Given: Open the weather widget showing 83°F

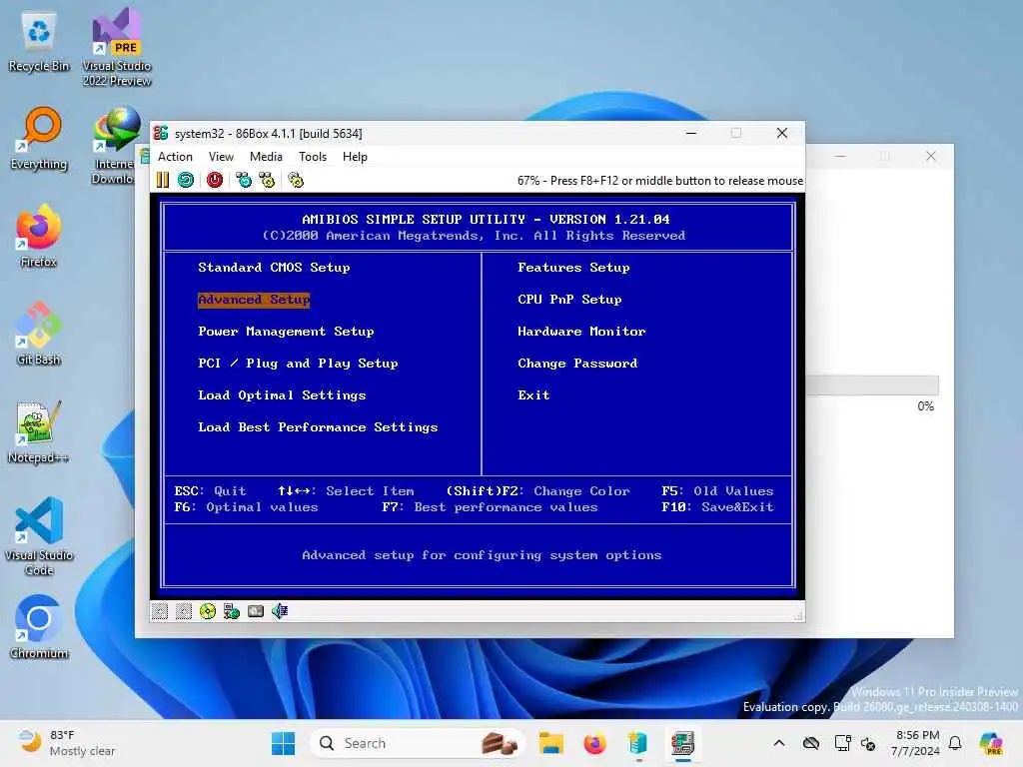Looking at the screenshot, I should [x=67, y=743].
